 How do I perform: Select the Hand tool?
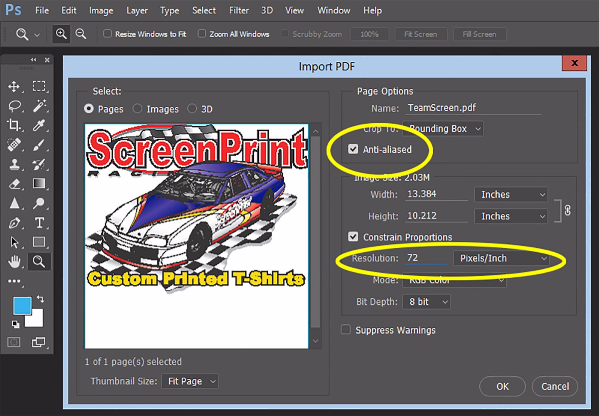(x=15, y=262)
